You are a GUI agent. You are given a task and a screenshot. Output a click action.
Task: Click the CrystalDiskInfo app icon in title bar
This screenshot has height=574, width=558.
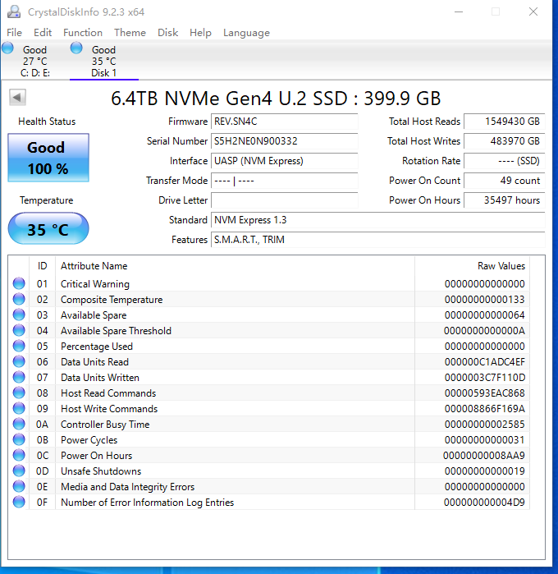click(x=14, y=11)
